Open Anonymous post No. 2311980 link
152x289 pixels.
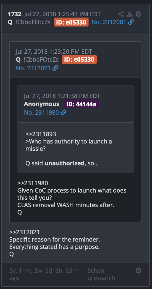coord(41,112)
